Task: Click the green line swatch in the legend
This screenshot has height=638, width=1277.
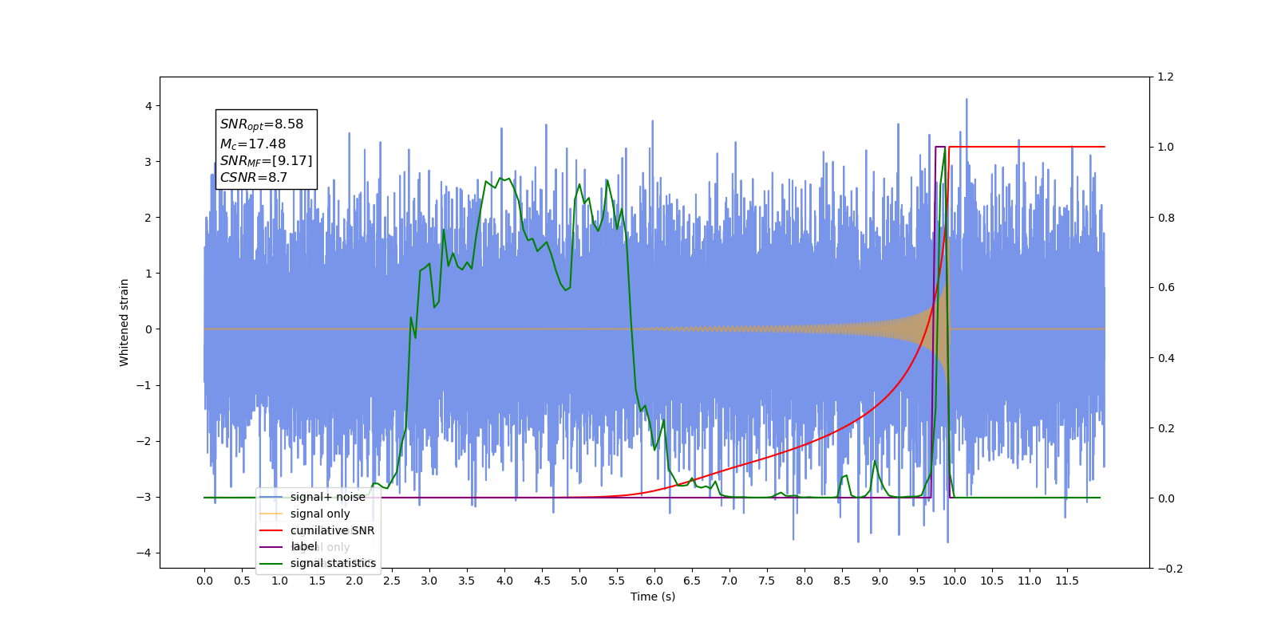Action: coord(271,563)
